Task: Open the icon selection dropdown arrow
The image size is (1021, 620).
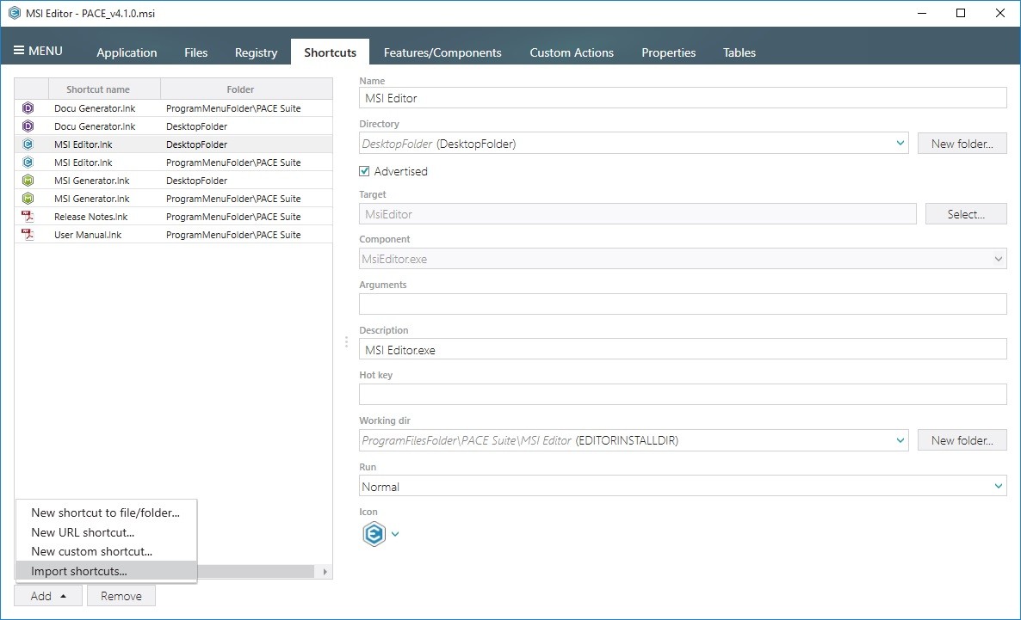Action: pos(395,534)
